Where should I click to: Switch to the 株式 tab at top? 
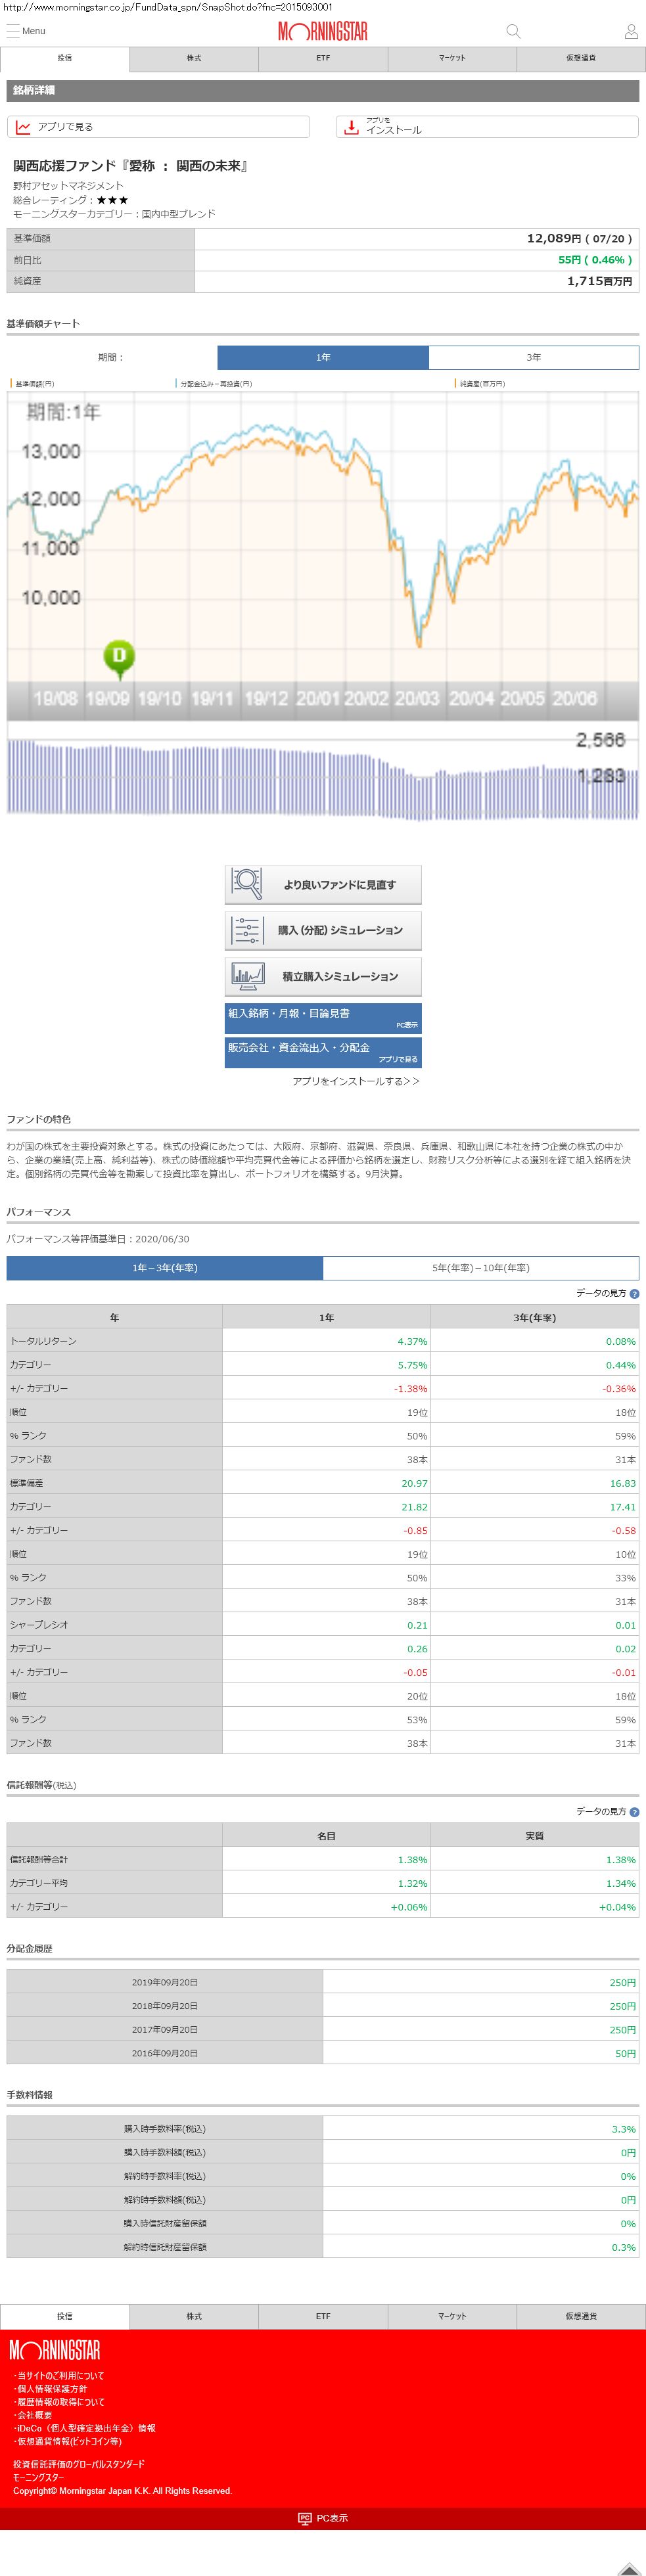pos(194,58)
